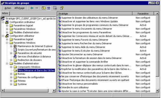
Task: Click policy icon for Interdire le suivi utilisateur
Action: click(x=59, y=87)
